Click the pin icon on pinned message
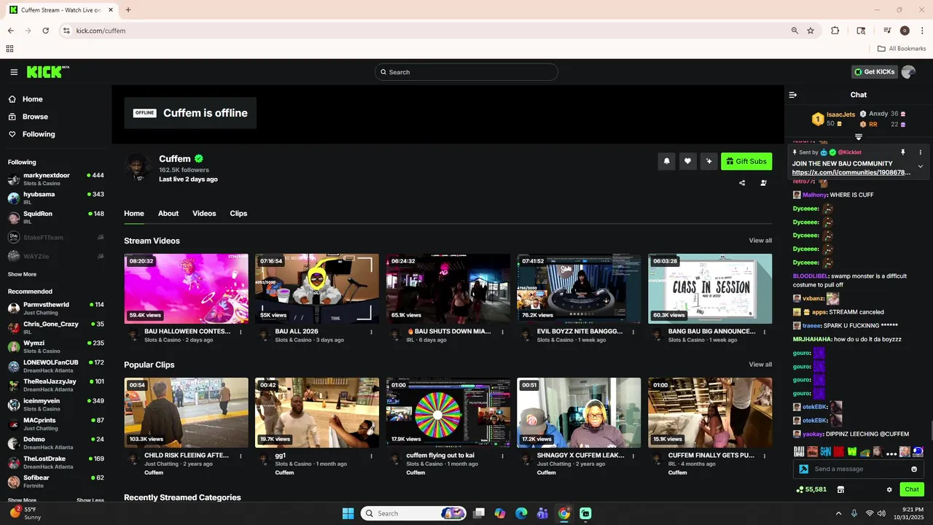Screen dimensions: 933x525 tap(902, 152)
